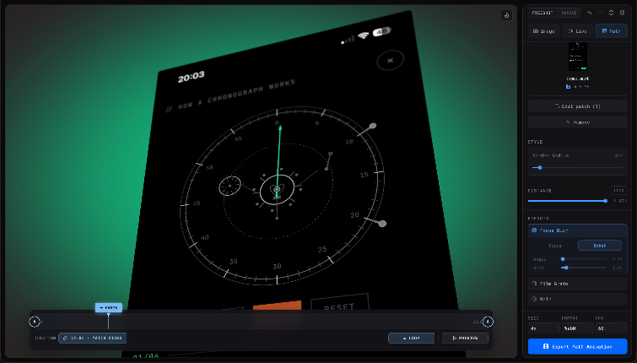Open the FPS dropdown
Image resolution: width=637 pixels, height=363 pixels.
[611, 328]
